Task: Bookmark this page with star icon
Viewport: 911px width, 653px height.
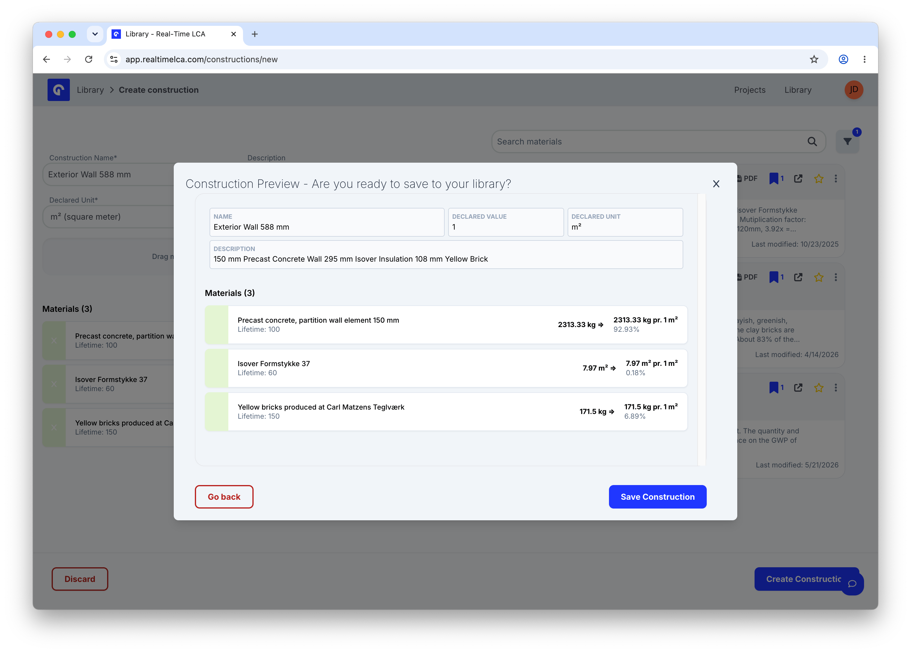Action: (x=814, y=60)
